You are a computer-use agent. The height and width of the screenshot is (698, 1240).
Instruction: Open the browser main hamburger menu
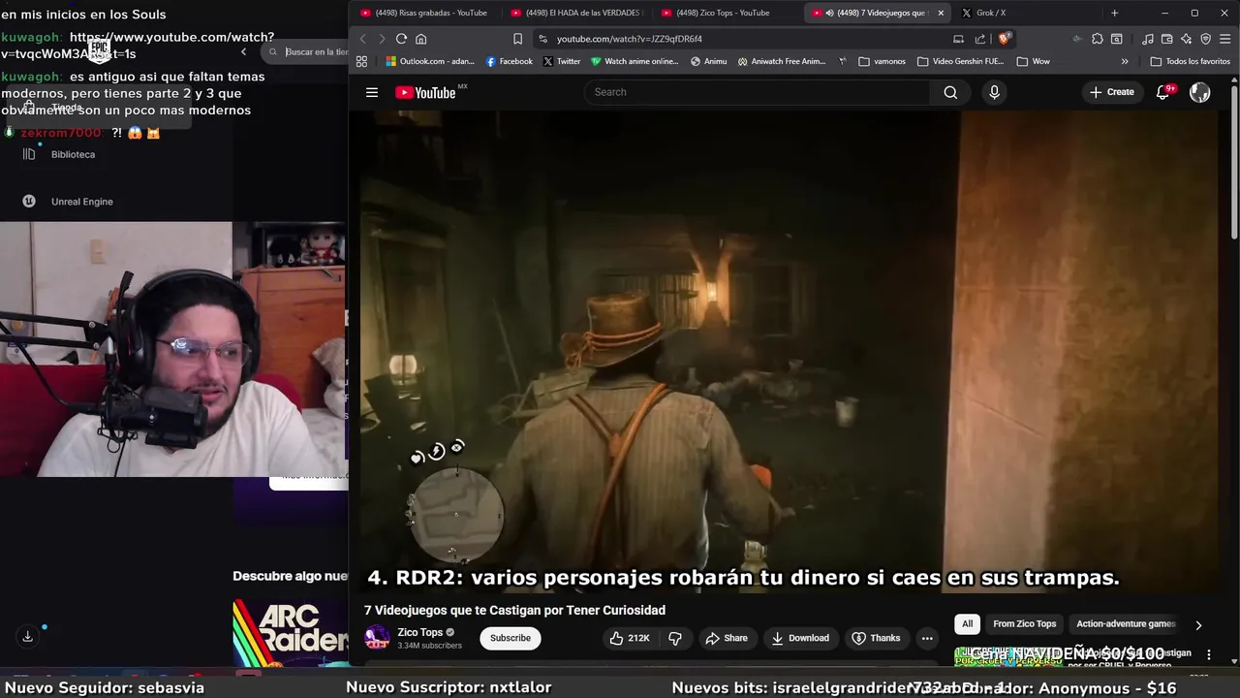tap(1226, 39)
